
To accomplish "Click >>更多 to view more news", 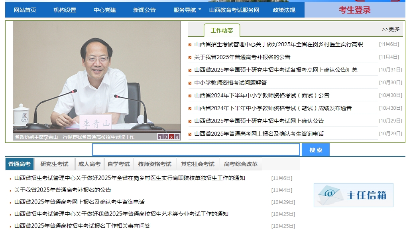I will click(x=391, y=29).
